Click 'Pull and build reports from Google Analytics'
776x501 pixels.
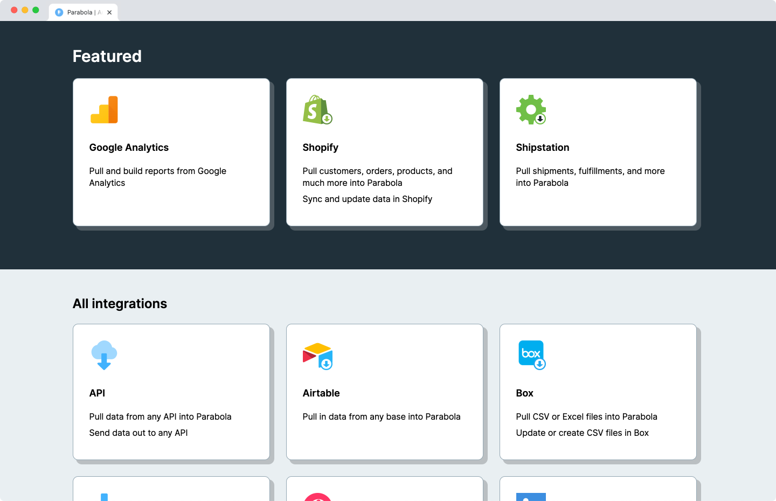click(158, 177)
